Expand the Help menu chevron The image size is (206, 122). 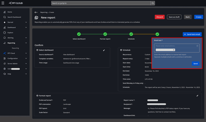pos(26,74)
